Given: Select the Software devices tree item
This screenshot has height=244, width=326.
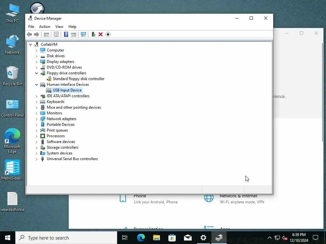Looking at the screenshot, I should click(x=61, y=142).
